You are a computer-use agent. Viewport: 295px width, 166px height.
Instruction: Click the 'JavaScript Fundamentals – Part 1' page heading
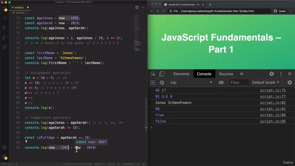point(221,43)
